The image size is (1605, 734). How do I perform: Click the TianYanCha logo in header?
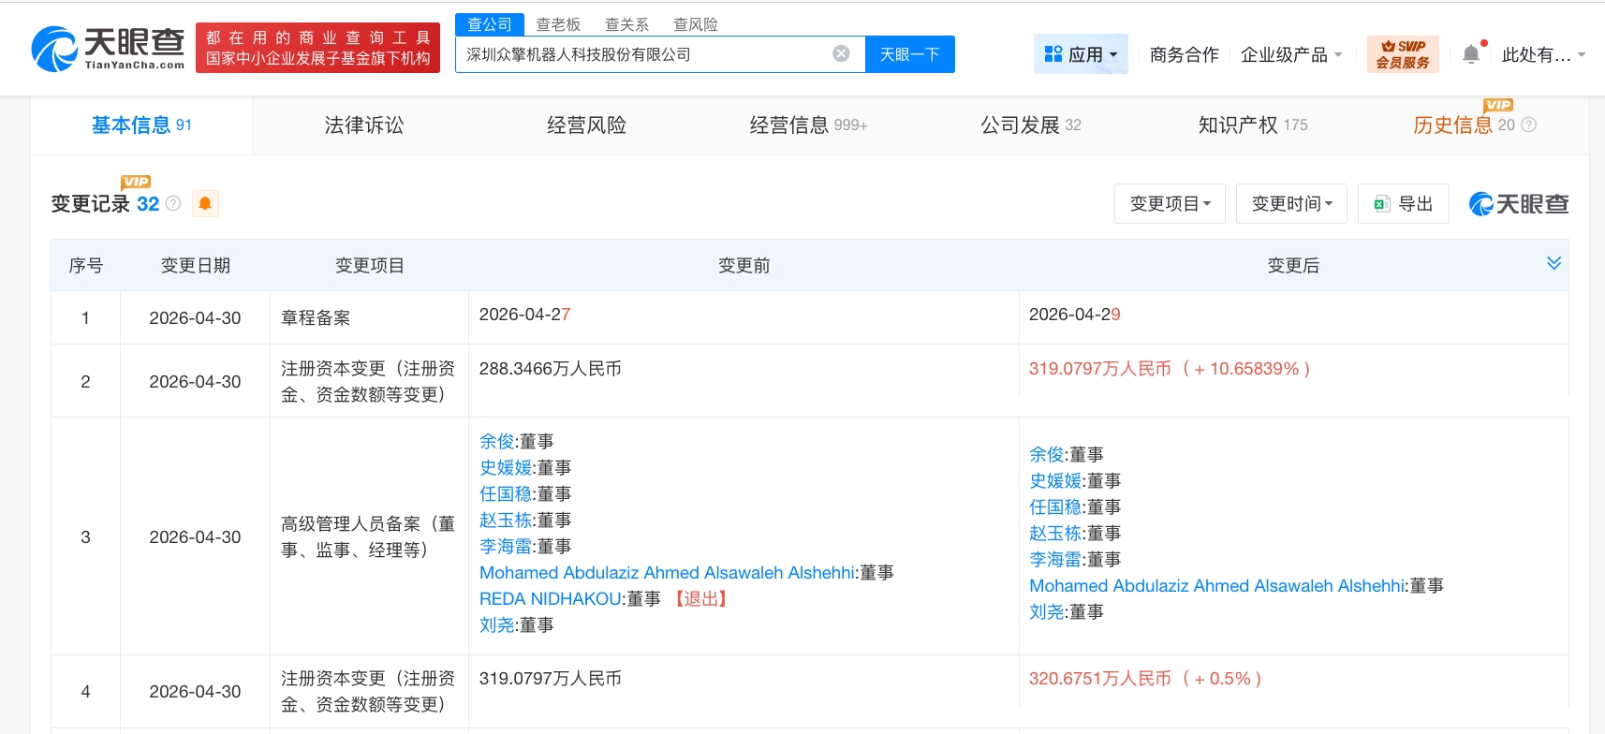[x=108, y=49]
